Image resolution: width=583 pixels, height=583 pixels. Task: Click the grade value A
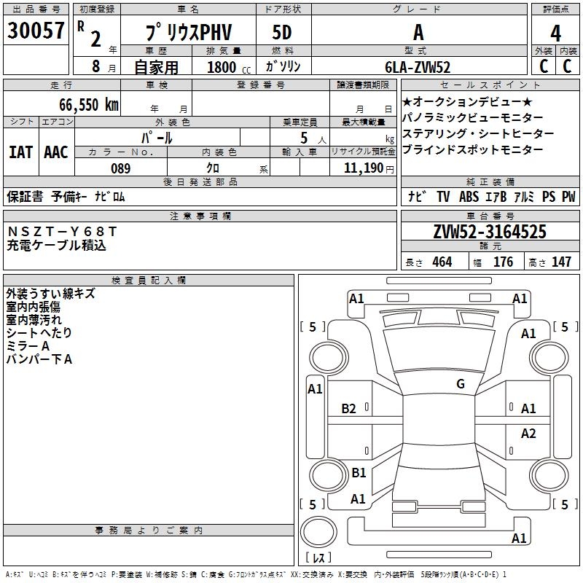(x=418, y=32)
